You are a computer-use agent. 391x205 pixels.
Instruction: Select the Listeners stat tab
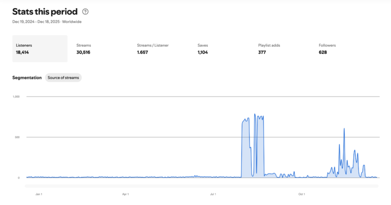pyautogui.click(x=40, y=48)
